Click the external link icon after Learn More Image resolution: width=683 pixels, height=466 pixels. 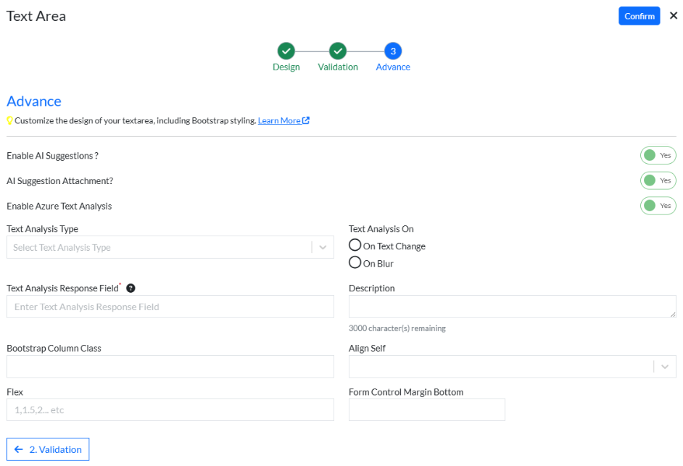coord(306,121)
